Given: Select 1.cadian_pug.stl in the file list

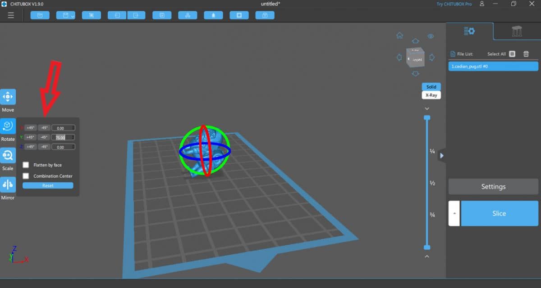Looking at the screenshot, I should (x=493, y=66).
